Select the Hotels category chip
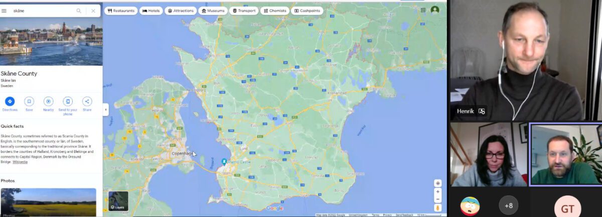 [x=151, y=10]
